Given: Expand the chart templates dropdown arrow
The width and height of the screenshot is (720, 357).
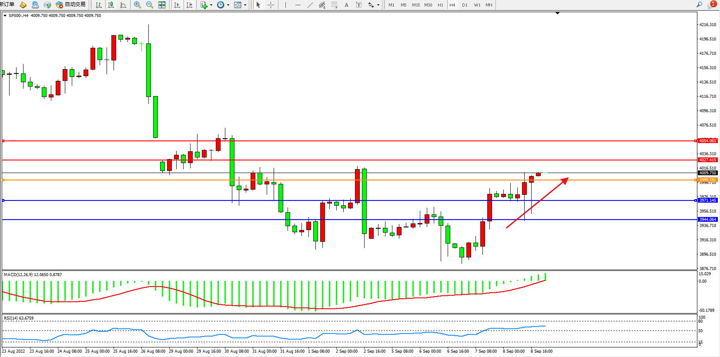Looking at the screenshot, I should 245,5.
